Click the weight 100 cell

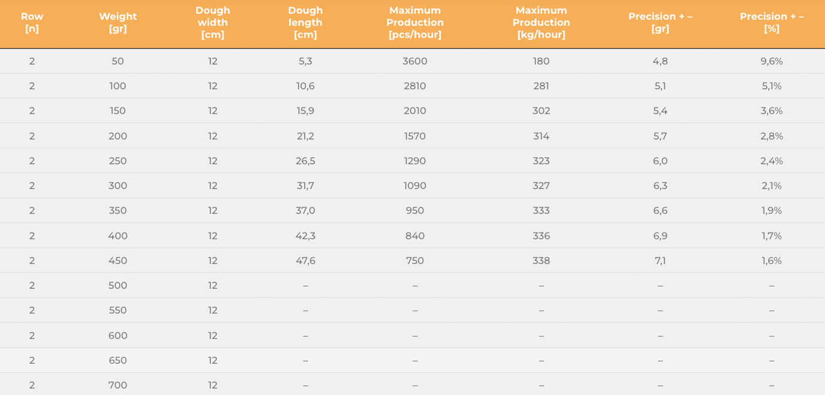118,86
